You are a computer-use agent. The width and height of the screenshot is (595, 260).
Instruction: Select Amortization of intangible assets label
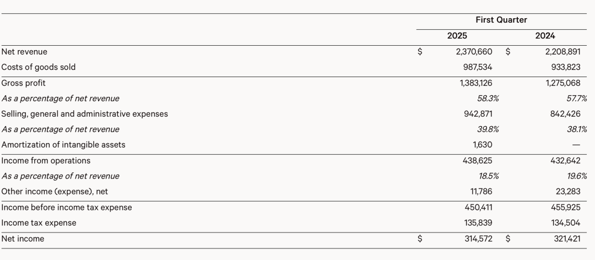(63, 145)
